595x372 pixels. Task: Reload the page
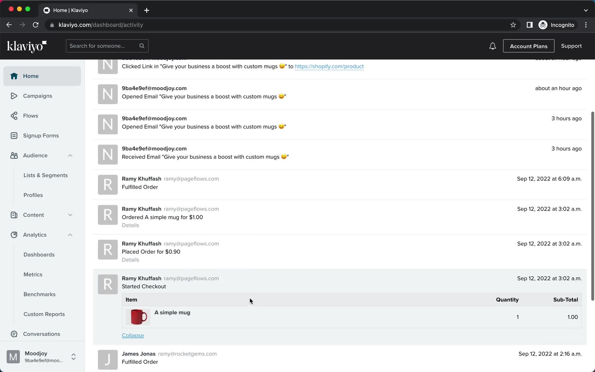pos(36,25)
